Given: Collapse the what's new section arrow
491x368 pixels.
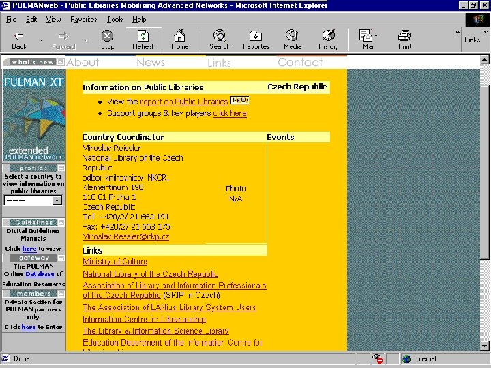Looking at the screenshot, I should click(x=61, y=61).
